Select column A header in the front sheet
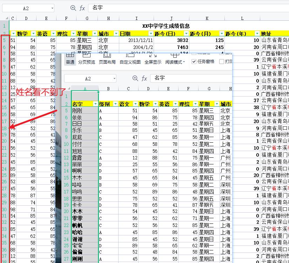Viewport: 289px width, 263px height. click(85, 88)
